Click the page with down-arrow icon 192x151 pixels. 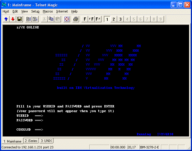(35, 19)
